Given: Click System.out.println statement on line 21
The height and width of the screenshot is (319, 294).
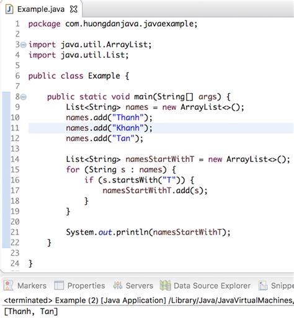Looking at the screenshot, I should [x=148, y=232].
